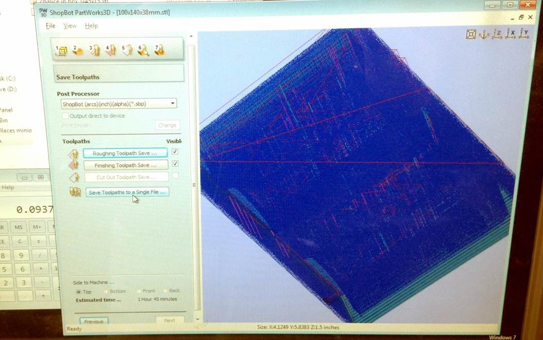The width and height of the screenshot is (543, 340).
Task: Click the 1 Hour 45 minutes estimate
Action: [x=157, y=299]
